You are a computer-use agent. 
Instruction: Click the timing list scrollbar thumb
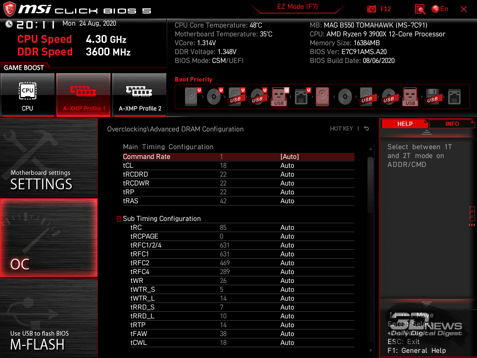(x=370, y=185)
